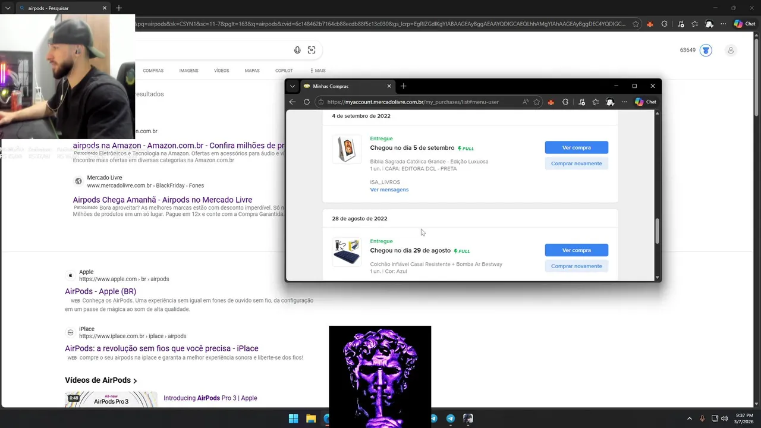This screenshot has width=761, height=428.
Task: Click Ver compra for Bíblia Sagrada order
Action: point(576,147)
